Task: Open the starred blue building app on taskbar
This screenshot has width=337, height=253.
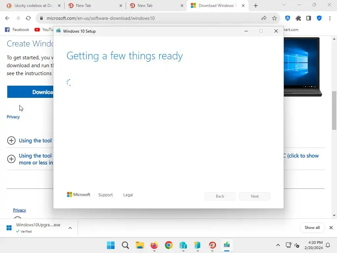Action: [197, 245]
